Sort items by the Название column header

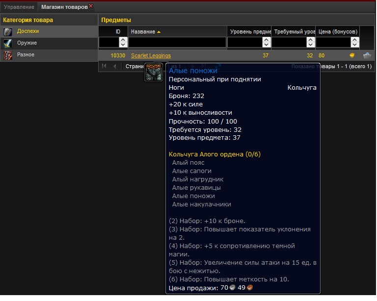[x=143, y=31]
